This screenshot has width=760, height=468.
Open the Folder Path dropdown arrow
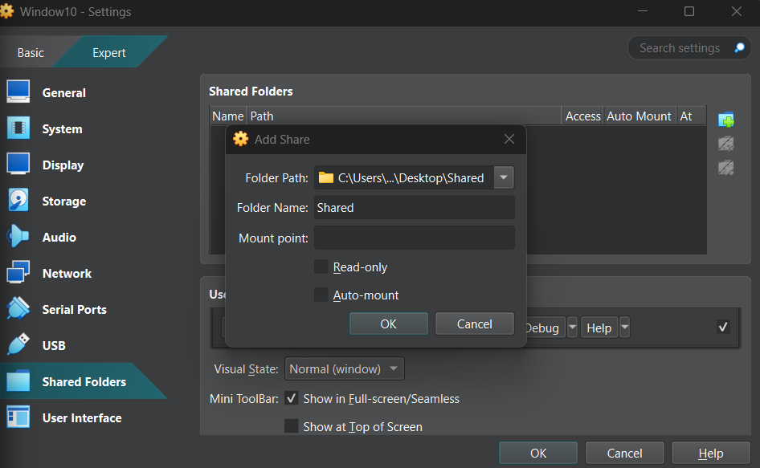point(504,177)
